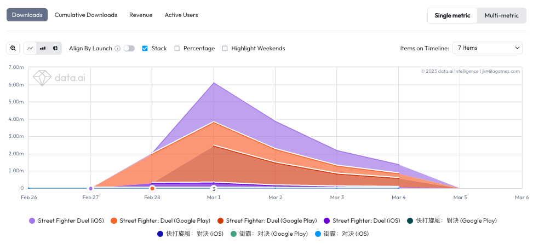
Task: Open the Items on Timeline dropdown
Action: pyautogui.click(x=487, y=48)
